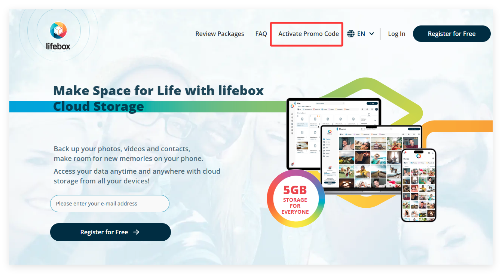Click the lifebox logo inside laptop mockup

point(330,133)
